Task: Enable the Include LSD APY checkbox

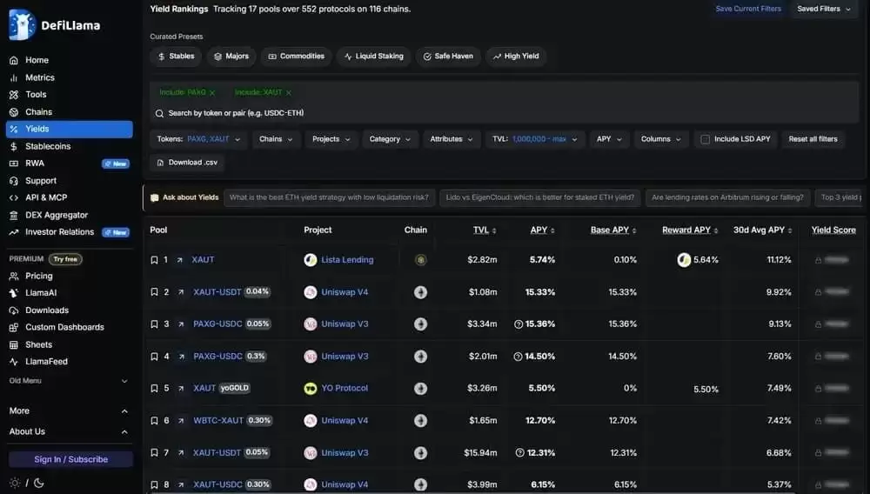Action: tap(705, 139)
